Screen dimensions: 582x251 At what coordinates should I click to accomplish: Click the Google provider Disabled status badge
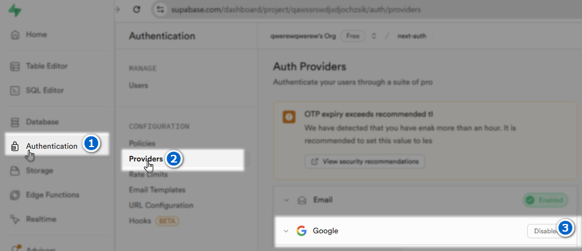point(542,231)
